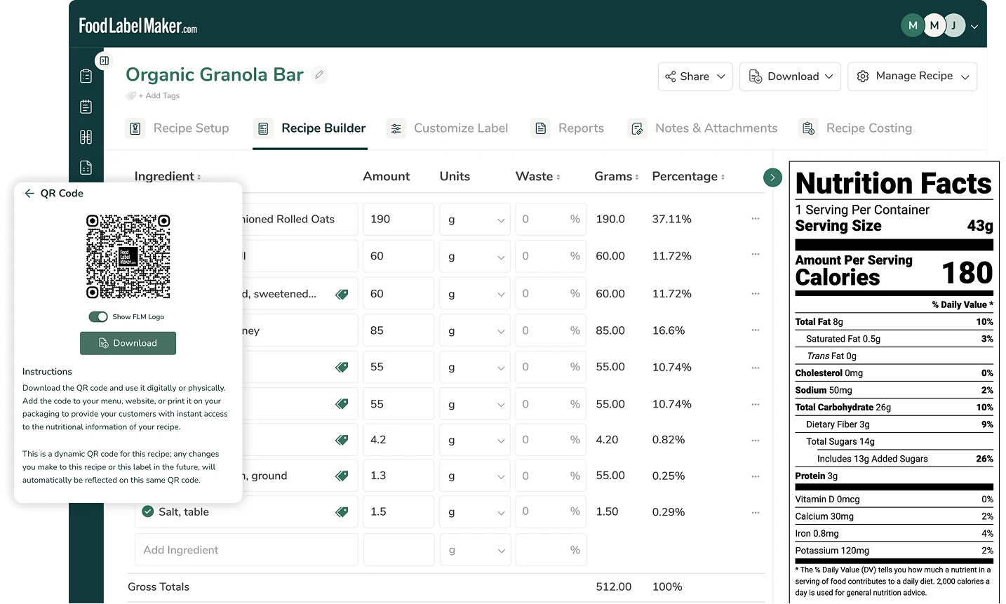Click the green M user avatar

(912, 26)
